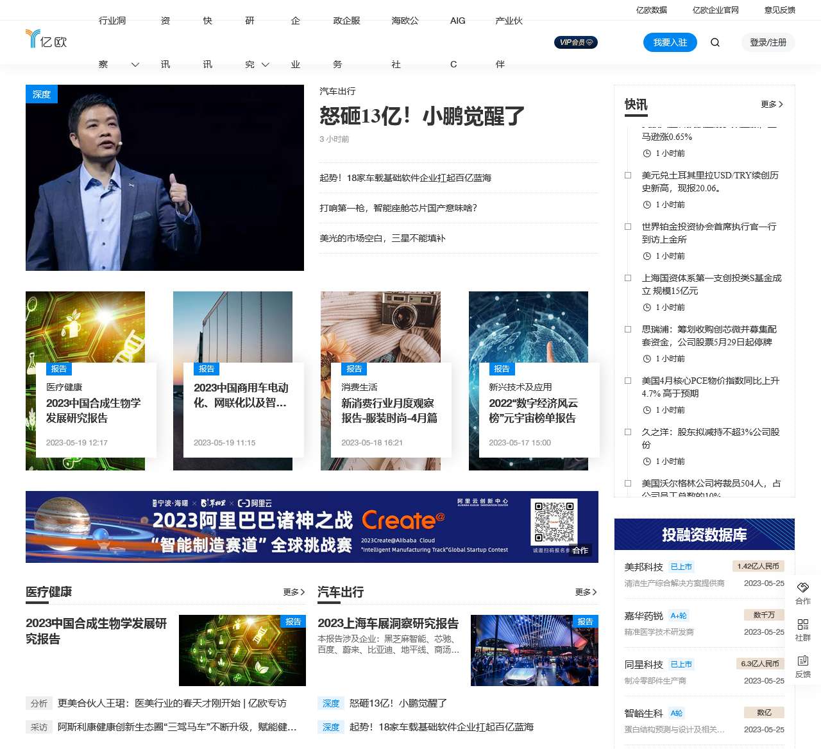Screen dimensions: 821x749
Task: Click the 2023阿里巴巴诸神之战 banner
Action: click(312, 527)
